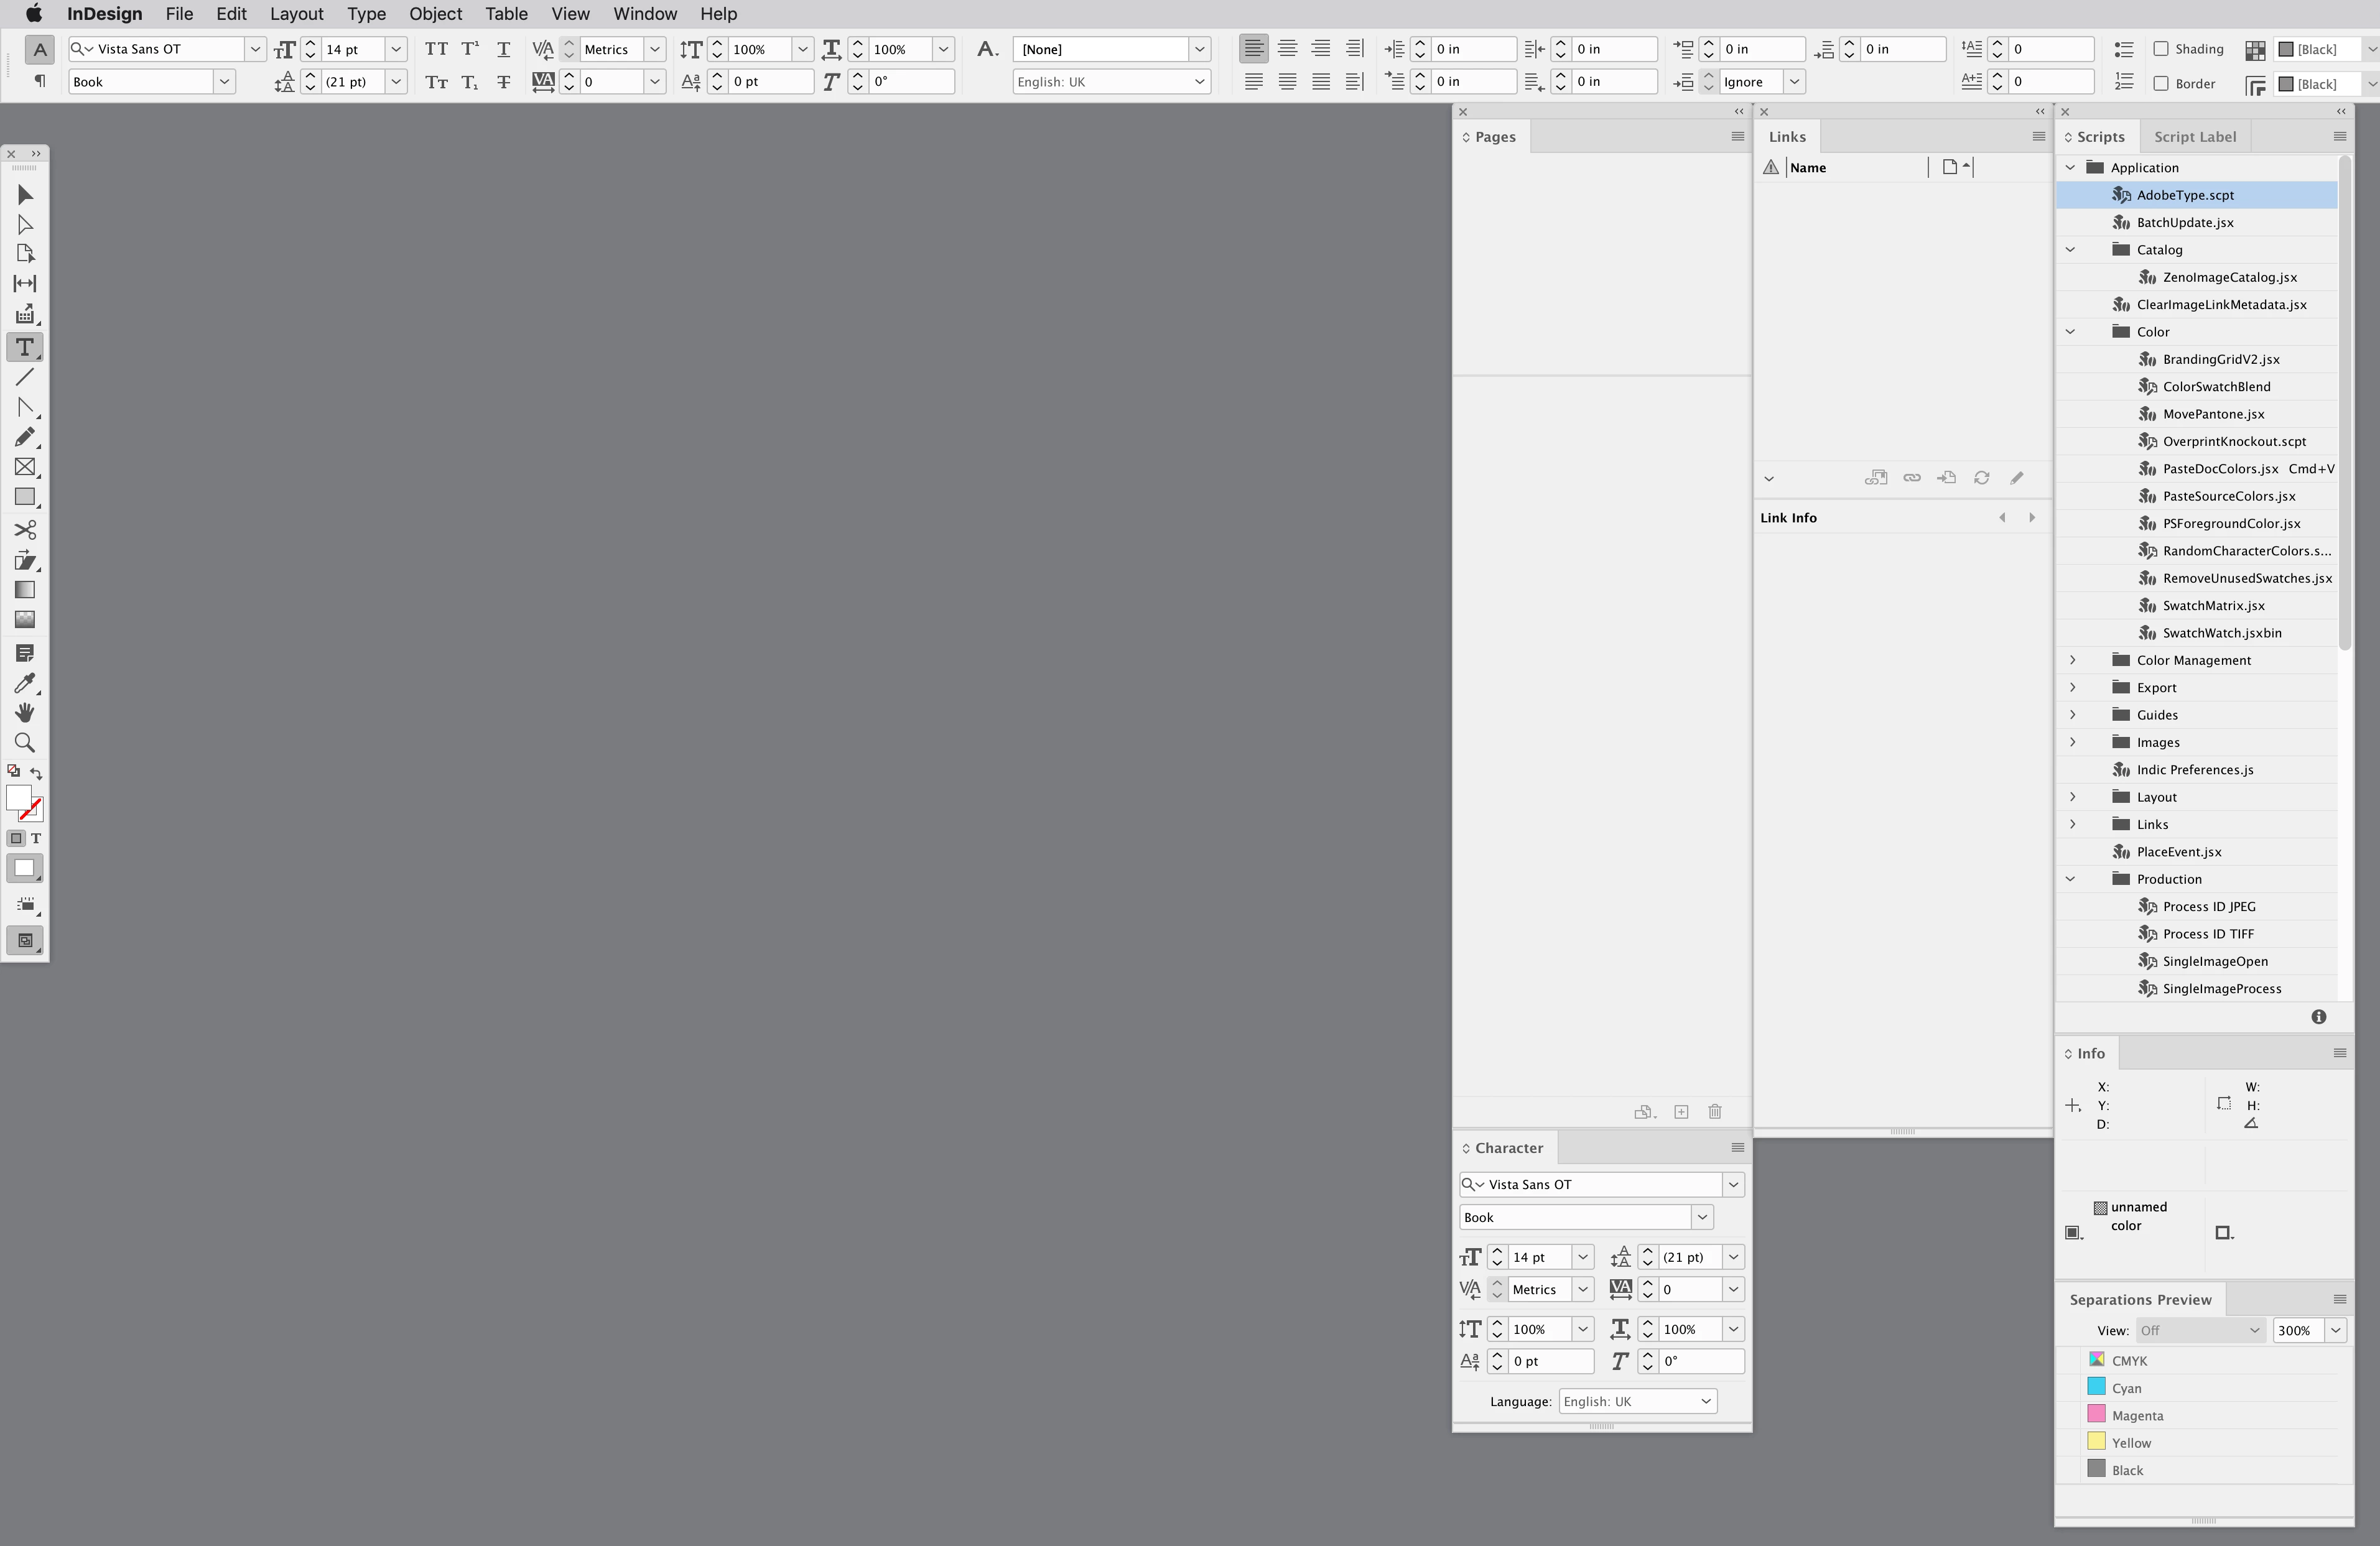Switch to Script Label tab
This screenshot has height=1546, width=2380.
tap(2194, 137)
